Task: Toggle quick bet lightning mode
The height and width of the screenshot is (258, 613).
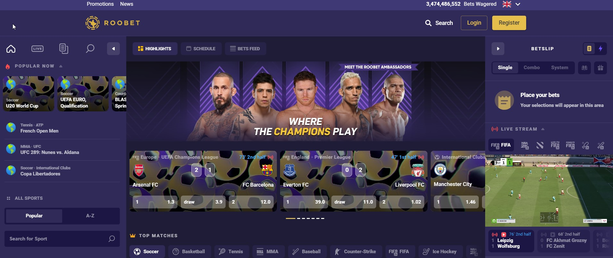Action: [601, 49]
